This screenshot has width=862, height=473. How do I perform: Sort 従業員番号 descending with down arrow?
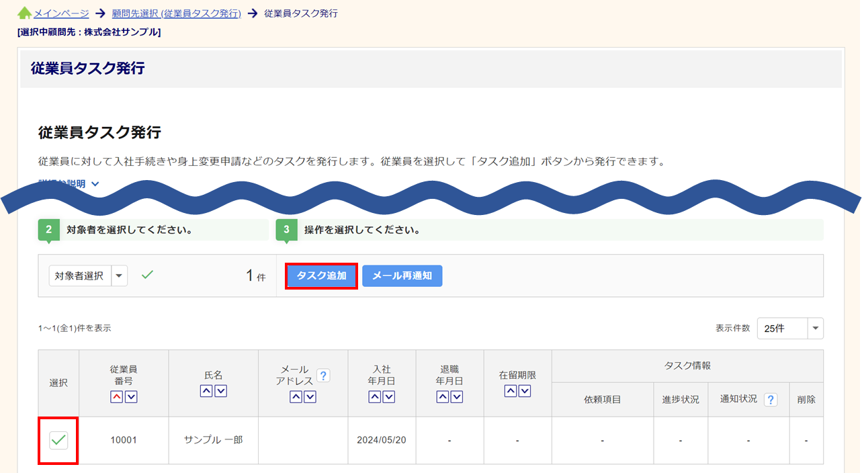coord(131,397)
